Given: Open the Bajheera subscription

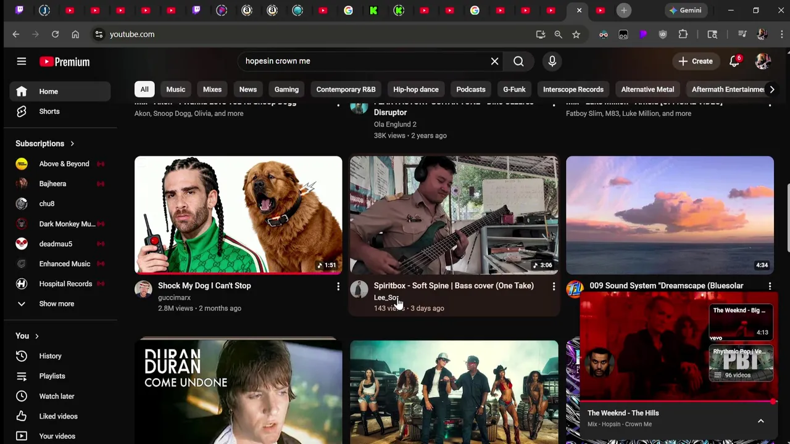Looking at the screenshot, I should click(x=60, y=183).
